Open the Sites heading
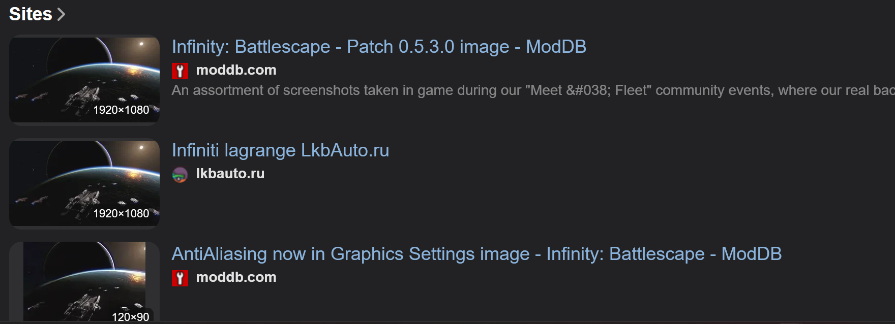Image resolution: width=895 pixels, height=324 pixels. click(31, 14)
